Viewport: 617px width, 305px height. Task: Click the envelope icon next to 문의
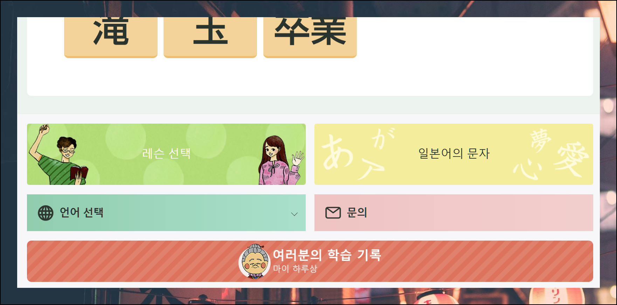click(x=333, y=213)
